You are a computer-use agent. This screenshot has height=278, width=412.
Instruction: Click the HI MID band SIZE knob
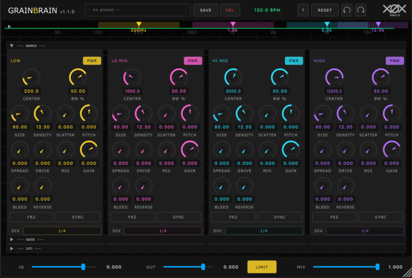(221, 113)
